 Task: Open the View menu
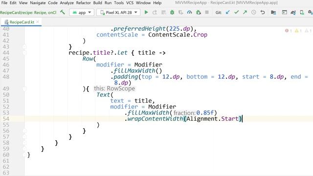point(23,3)
